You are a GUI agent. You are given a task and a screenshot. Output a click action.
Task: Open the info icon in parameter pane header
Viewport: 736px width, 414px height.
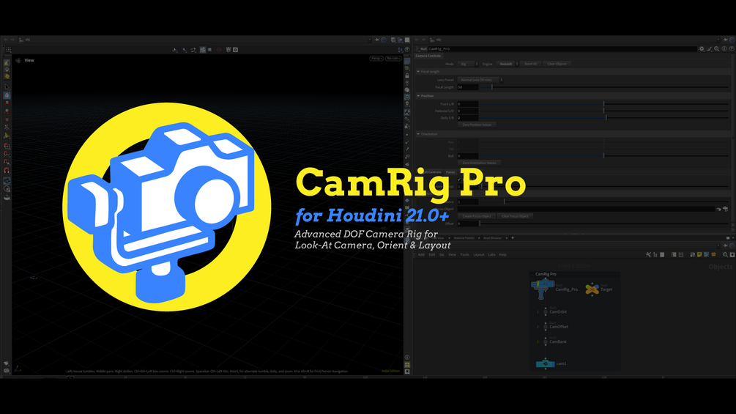point(724,49)
